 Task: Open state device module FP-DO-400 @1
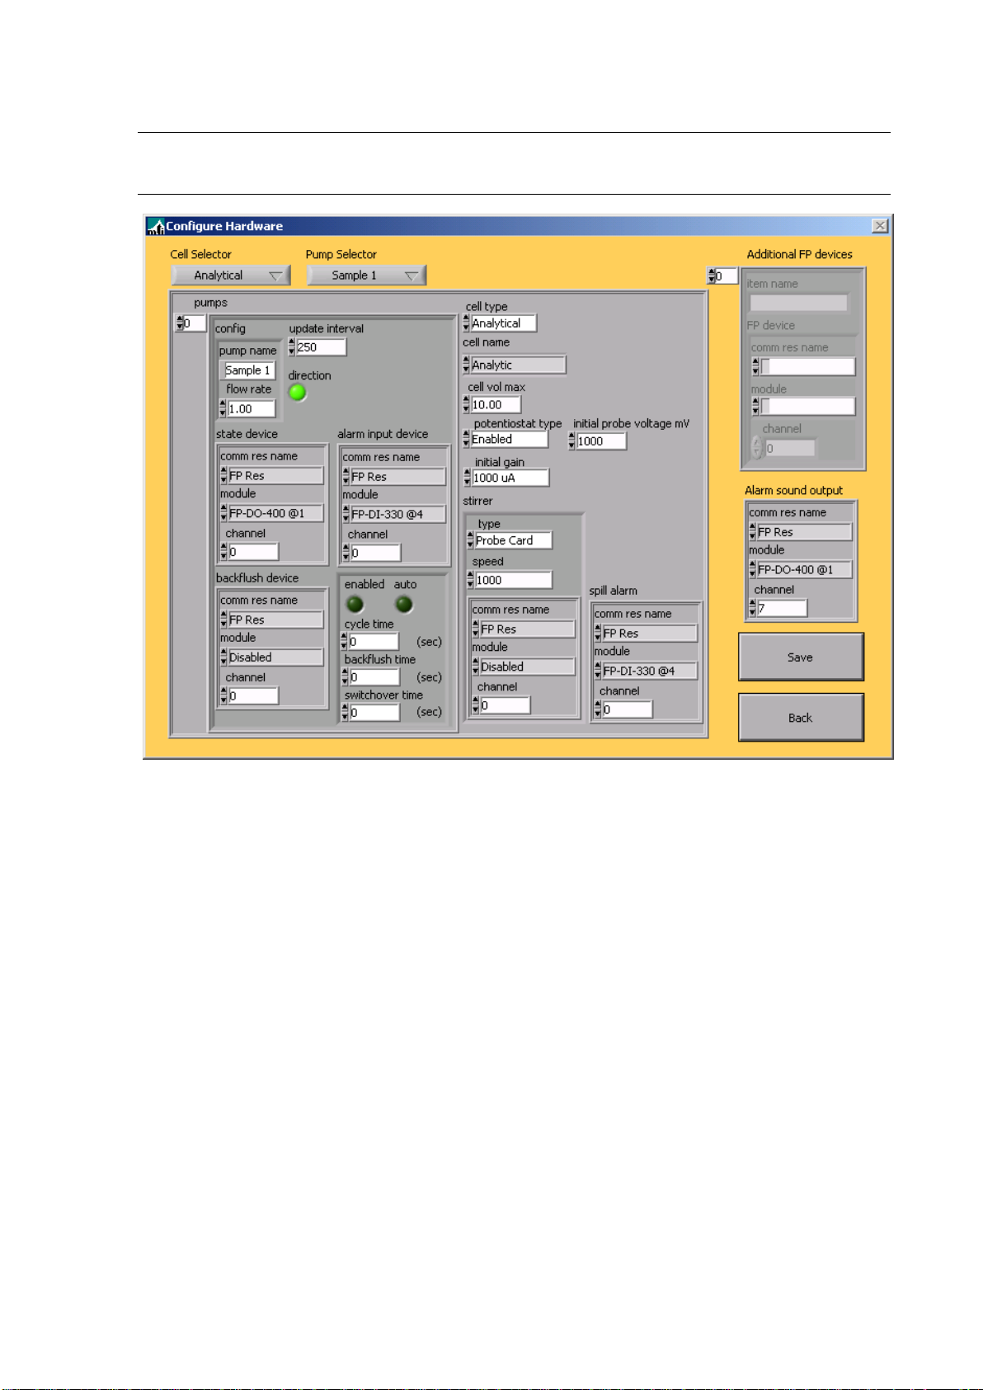pyautogui.click(x=275, y=513)
